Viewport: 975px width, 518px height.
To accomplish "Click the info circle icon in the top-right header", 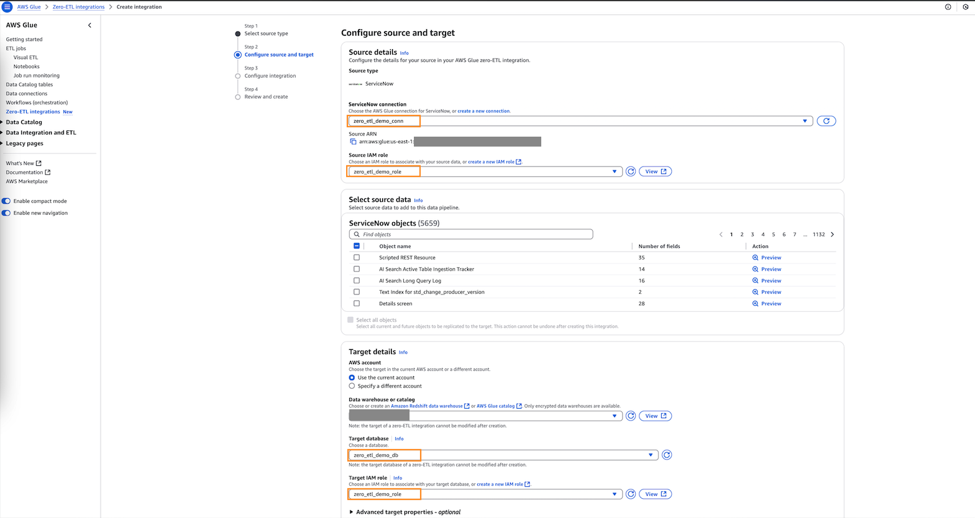I will click(948, 7).
